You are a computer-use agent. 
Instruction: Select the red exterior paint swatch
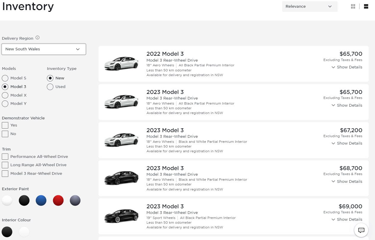58,200
